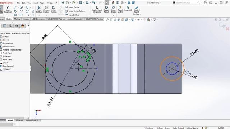Save the document with the Save icon
This screenshot has width=230, height=129.
click(x=80, y=3)
